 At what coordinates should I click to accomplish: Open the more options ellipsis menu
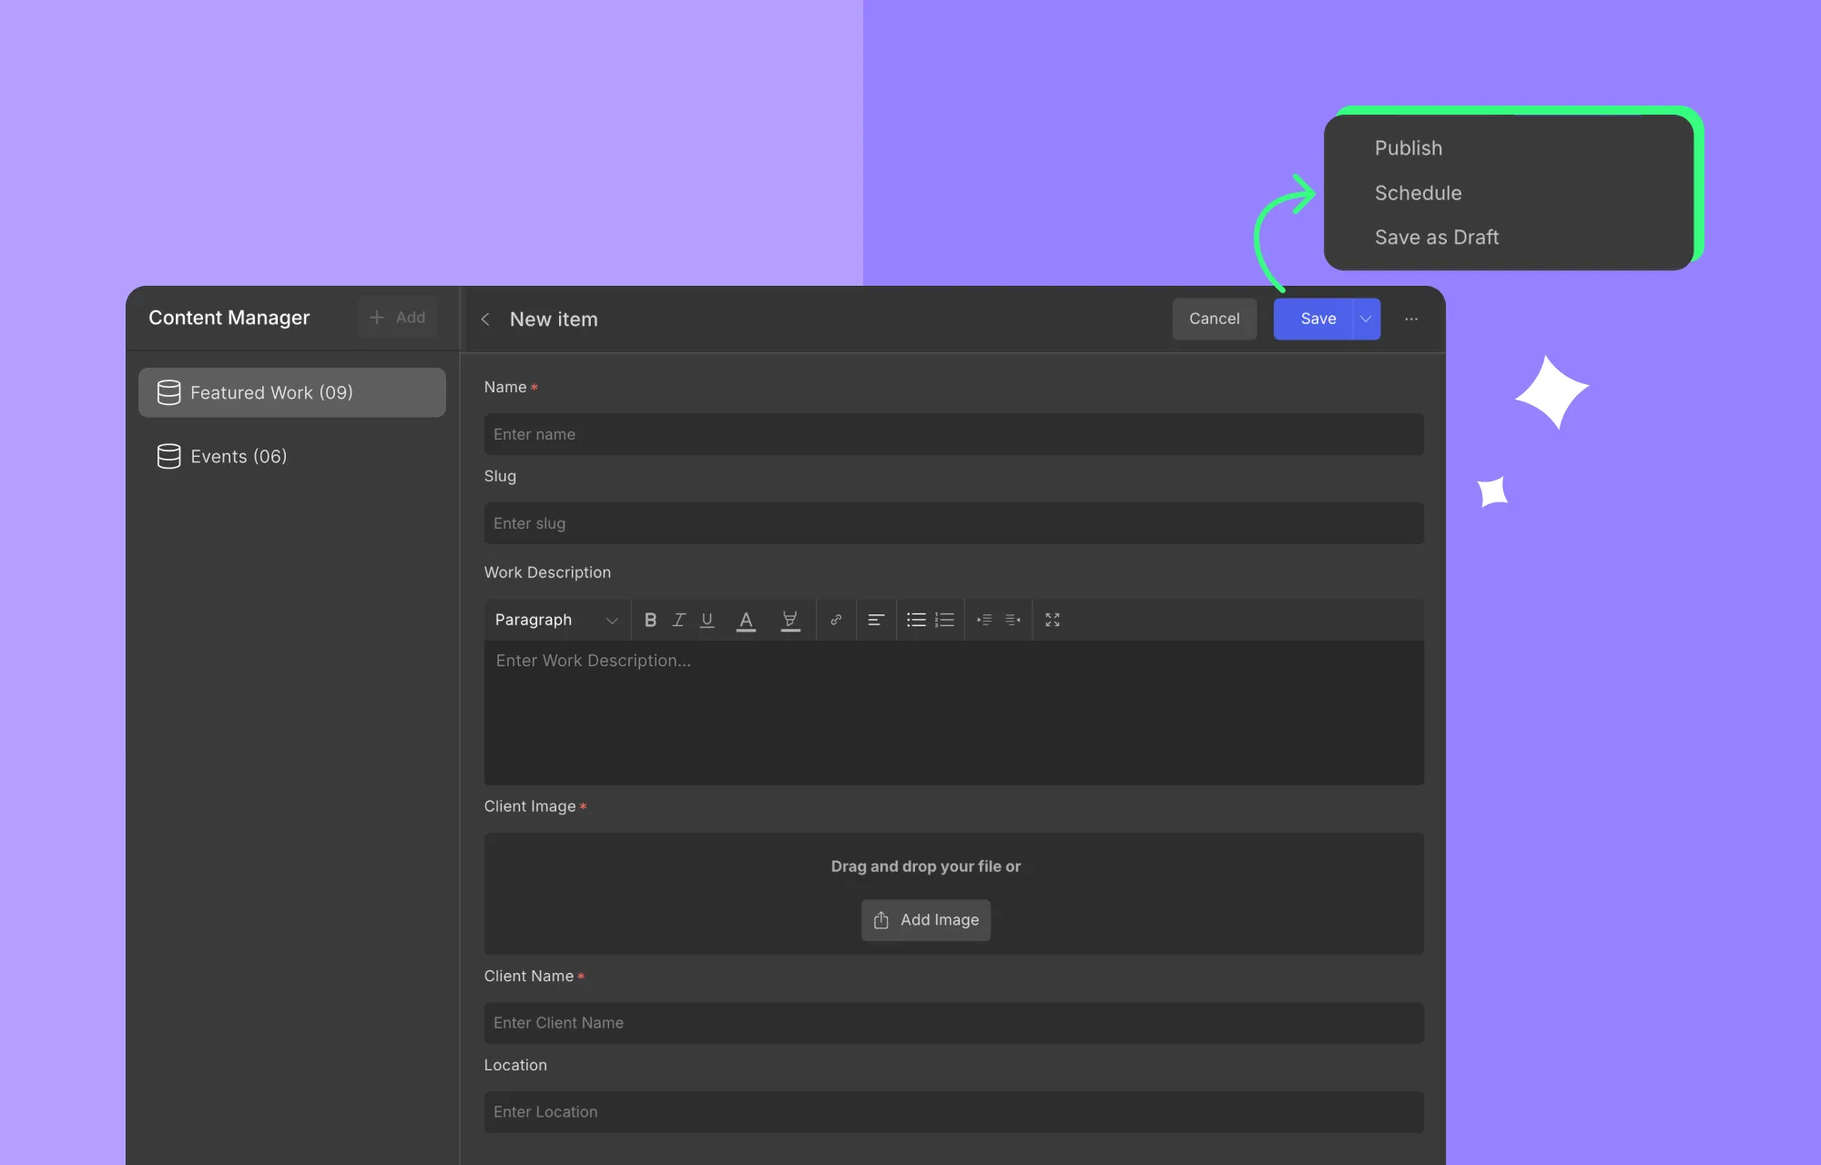tap(1411, 319)
